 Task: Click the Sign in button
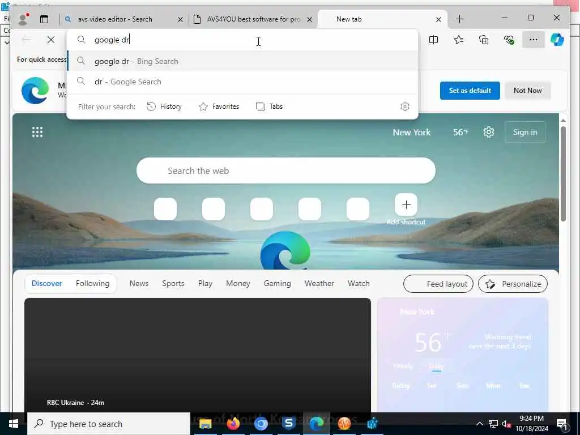[x=525, y=132]
